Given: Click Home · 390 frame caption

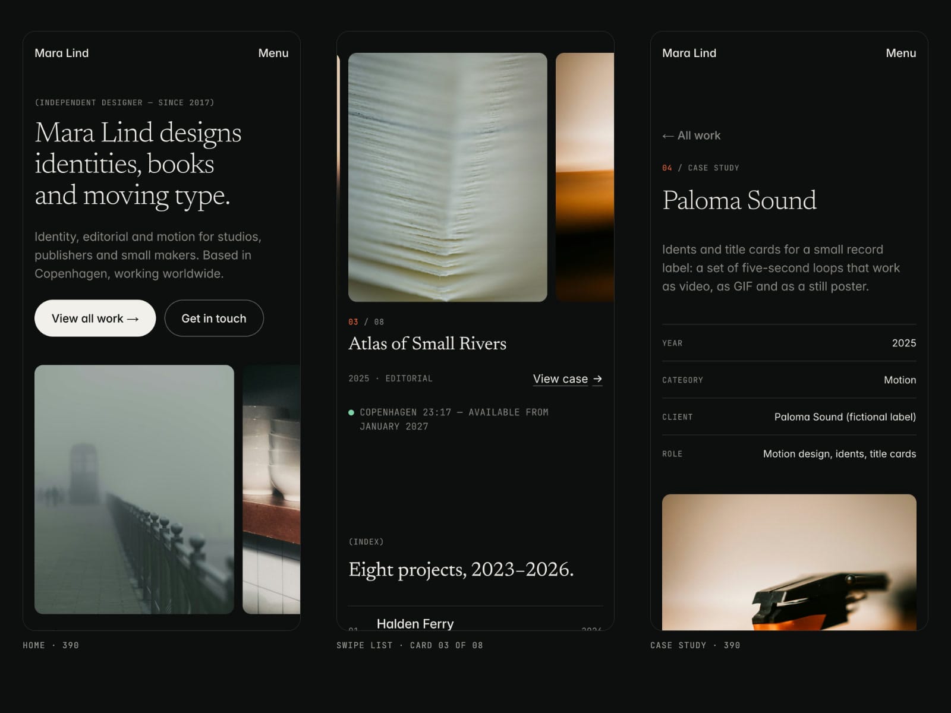Looking at the screenshot, I should pyautogui.click(x=51, y=645).
